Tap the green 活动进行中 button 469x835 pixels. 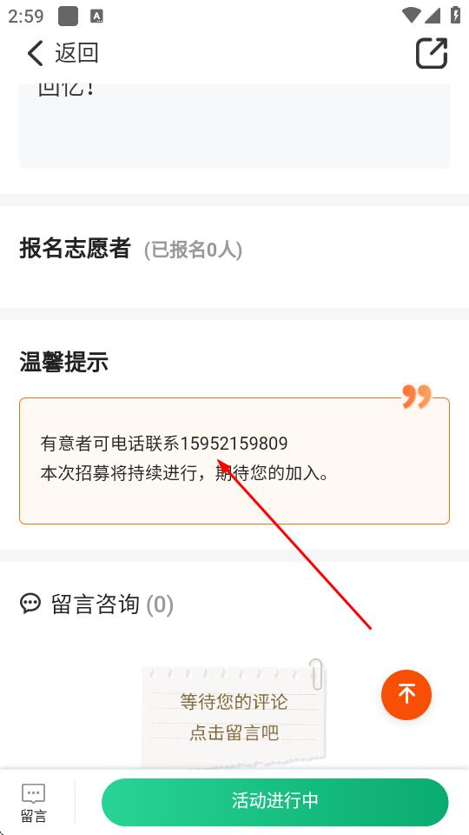(x=275, y=801)
